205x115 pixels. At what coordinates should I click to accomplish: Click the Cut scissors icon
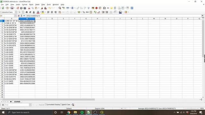[29, 8]
